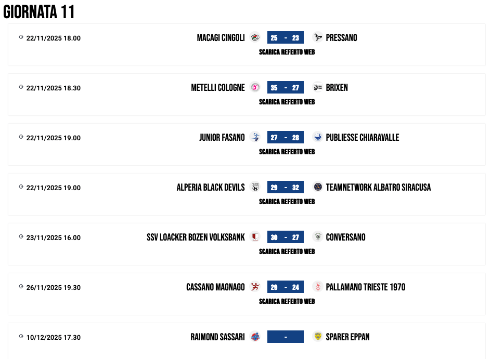Click the Teamnetwork Albatro Siracusa logo

(x=317, y=187)
